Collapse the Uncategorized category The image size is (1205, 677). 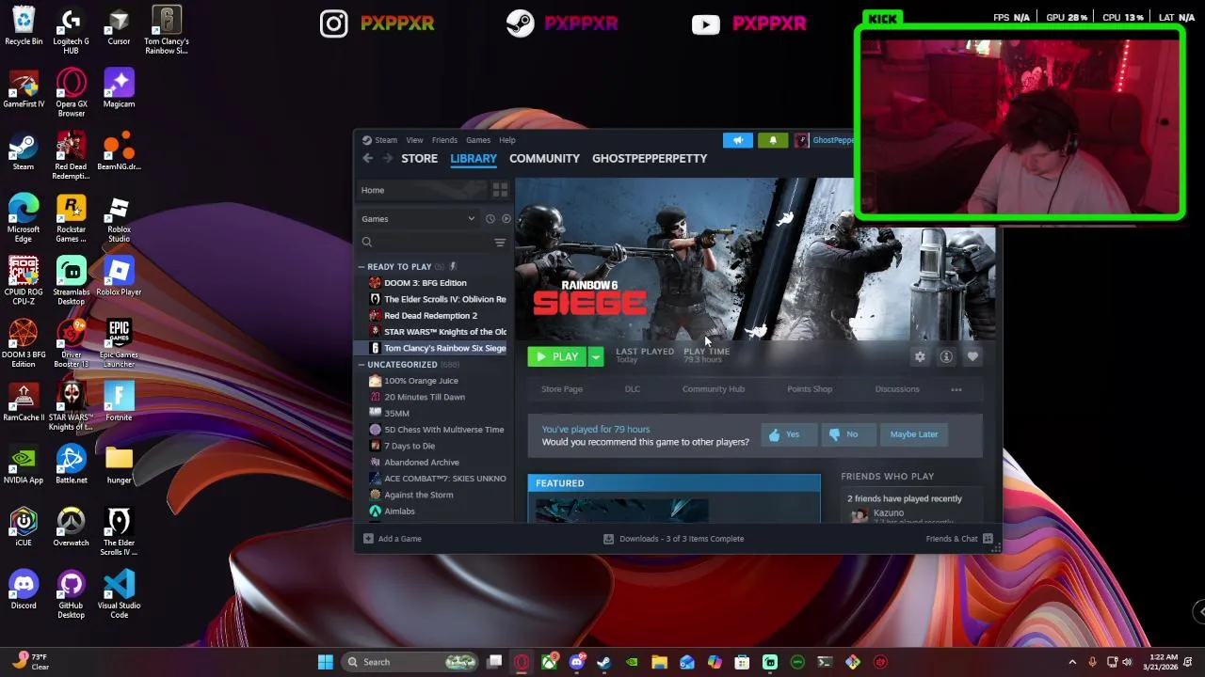tap(361, 365)
